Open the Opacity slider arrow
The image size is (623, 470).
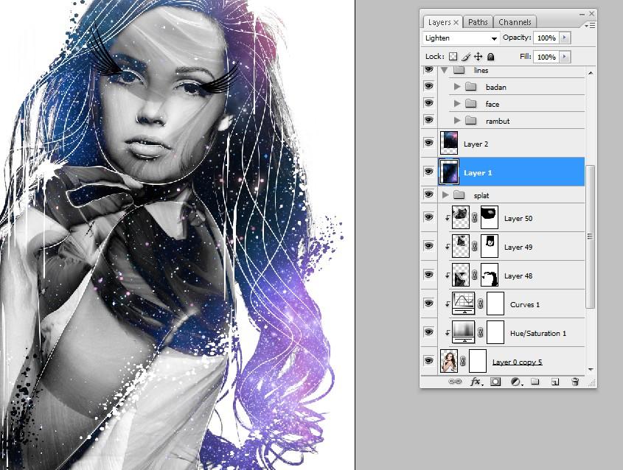(x=564, y=38)
